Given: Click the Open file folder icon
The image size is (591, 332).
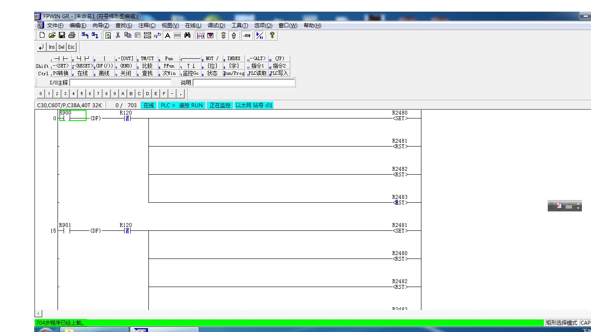Looking at the screenshot, I should 52,35.
